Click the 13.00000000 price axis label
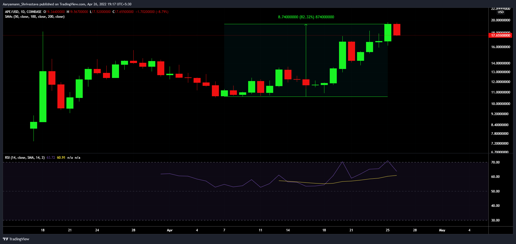 [501, 72]
